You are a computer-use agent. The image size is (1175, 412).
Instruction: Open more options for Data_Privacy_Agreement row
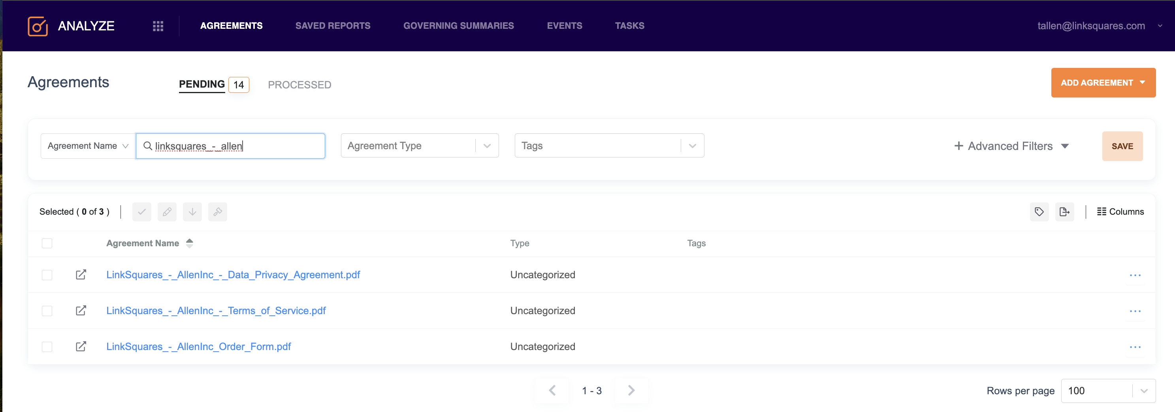point(1135,275)
